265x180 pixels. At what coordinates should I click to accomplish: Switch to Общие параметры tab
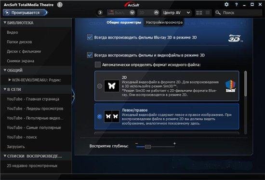[124, 22]
